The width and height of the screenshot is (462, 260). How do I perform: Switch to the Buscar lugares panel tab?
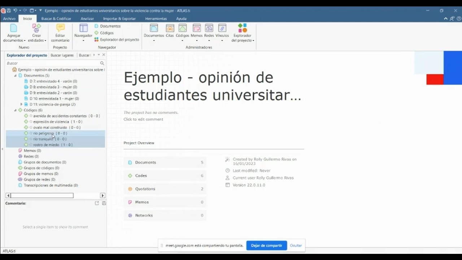(62, 55)
